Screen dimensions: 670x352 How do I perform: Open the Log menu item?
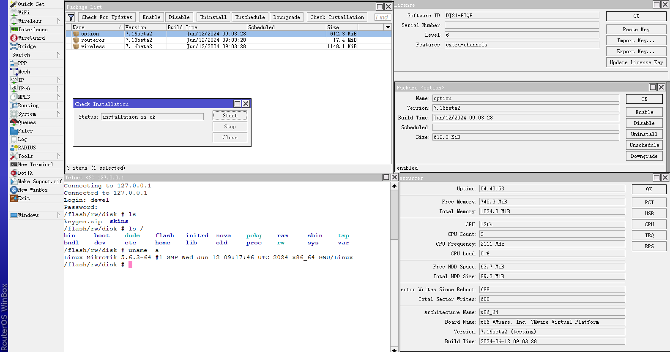tap(22, 139)
